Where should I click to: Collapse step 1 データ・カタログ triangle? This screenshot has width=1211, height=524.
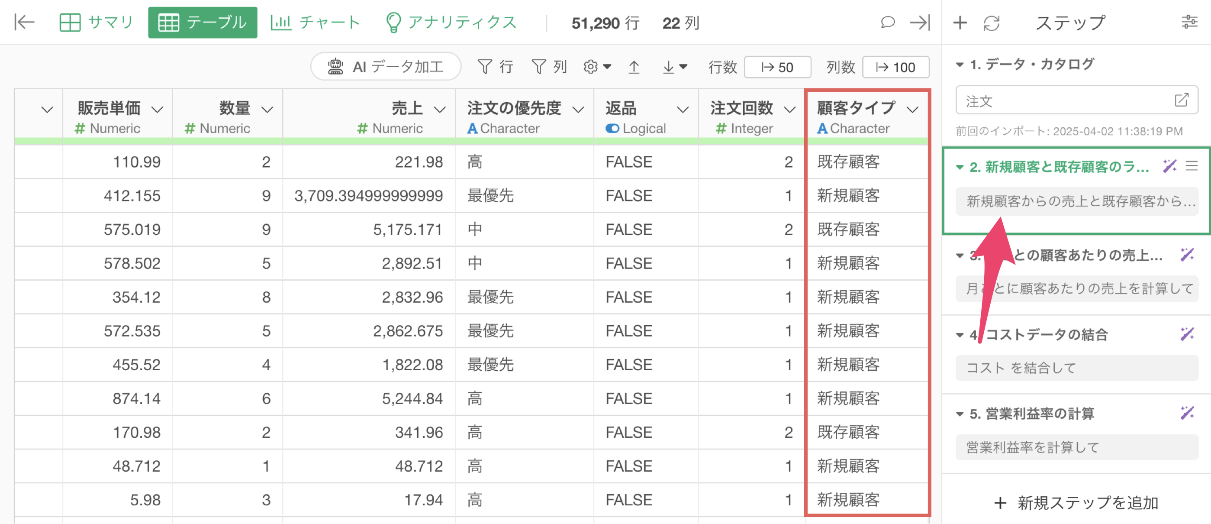tap(960, 65)
